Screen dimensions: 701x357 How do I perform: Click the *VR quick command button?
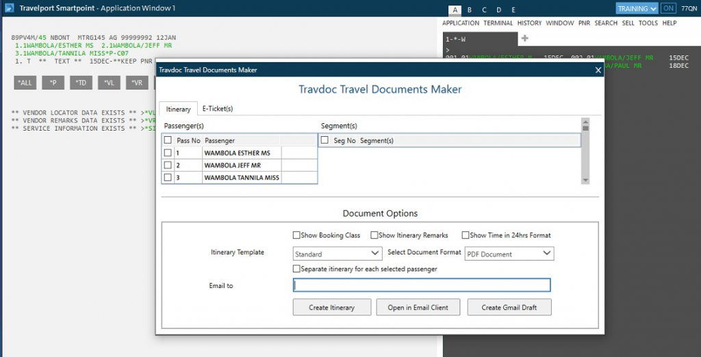tap(137, 83)
